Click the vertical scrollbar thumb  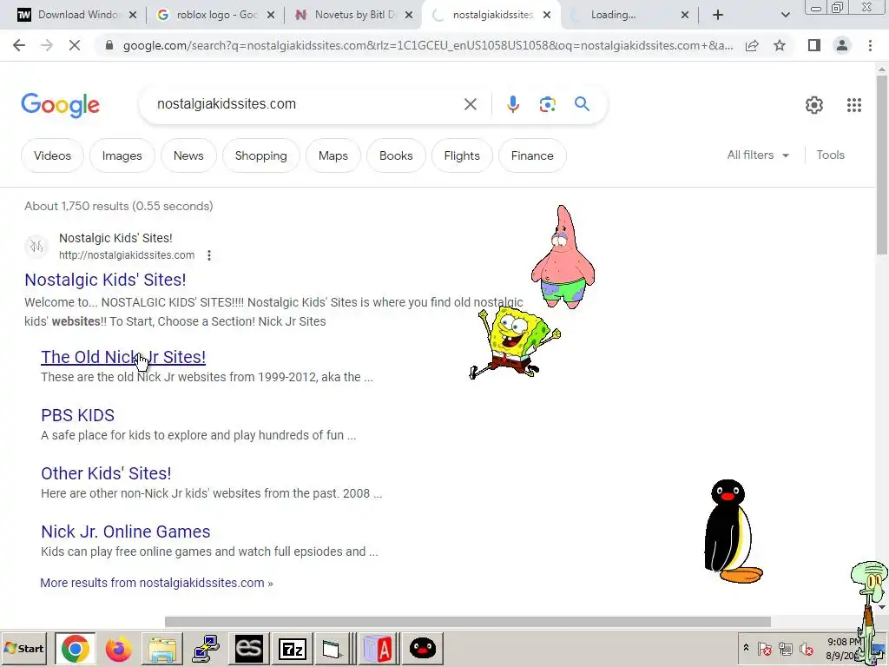tap(882, 164)
